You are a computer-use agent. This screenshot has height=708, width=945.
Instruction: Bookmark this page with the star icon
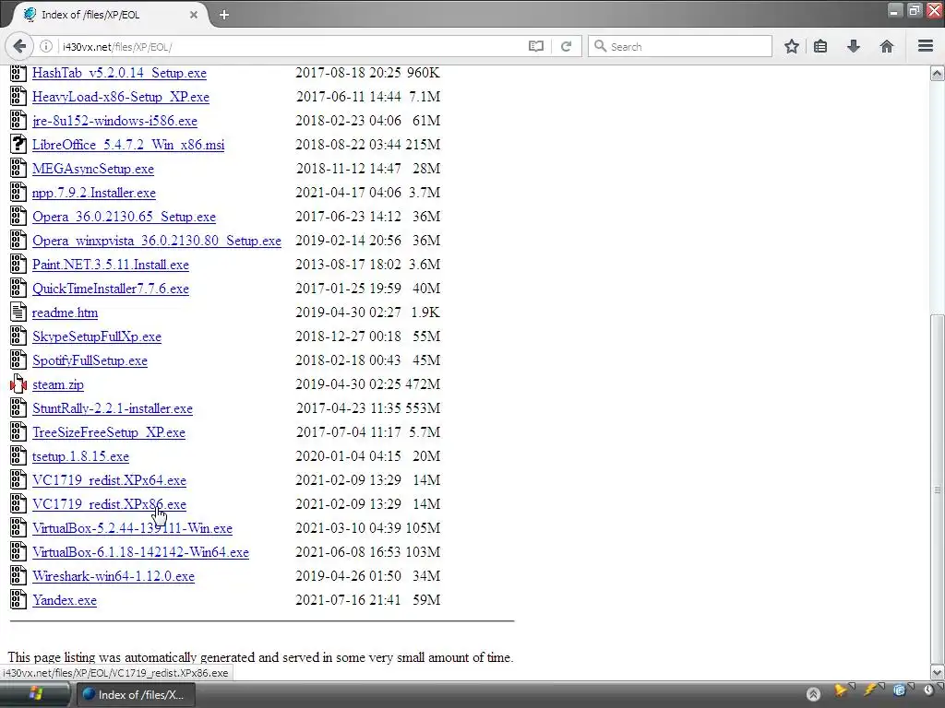pyautogui.click(x=791, y=46)
